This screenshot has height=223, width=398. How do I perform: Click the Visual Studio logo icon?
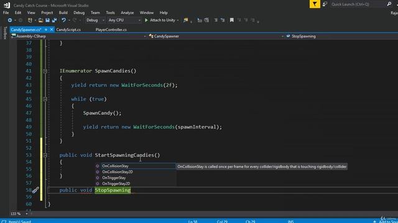pyautogui.click(x=7, y=5)
